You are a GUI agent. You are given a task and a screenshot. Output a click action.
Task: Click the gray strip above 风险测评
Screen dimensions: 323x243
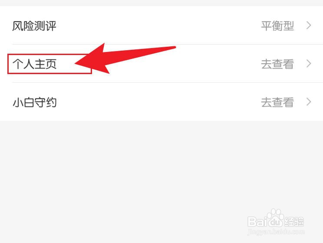pos(161,3)
